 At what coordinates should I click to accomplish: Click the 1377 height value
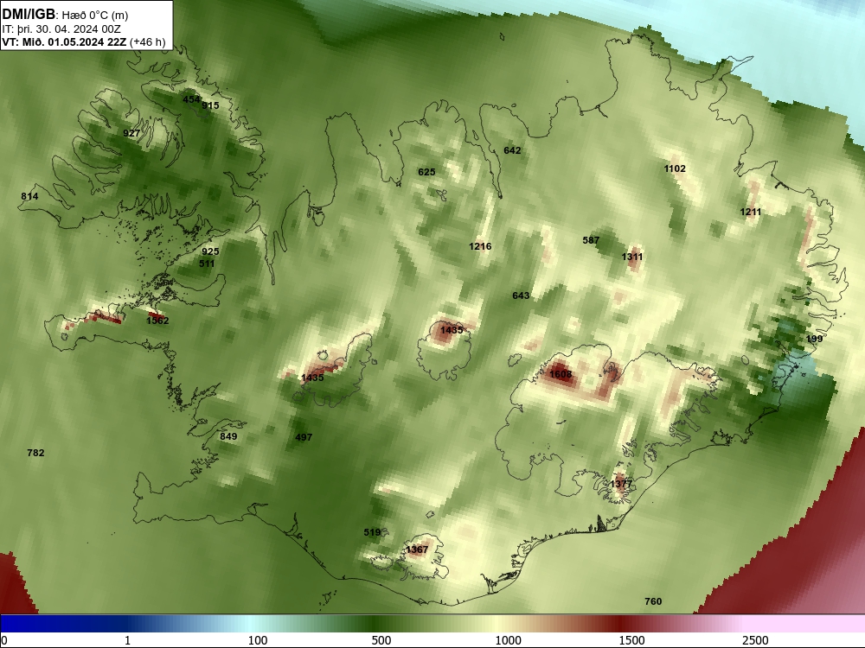621,485
